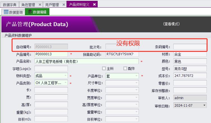Open the 产品单位 dropdown showing 套
211x123 pixels.
point(136,76)
